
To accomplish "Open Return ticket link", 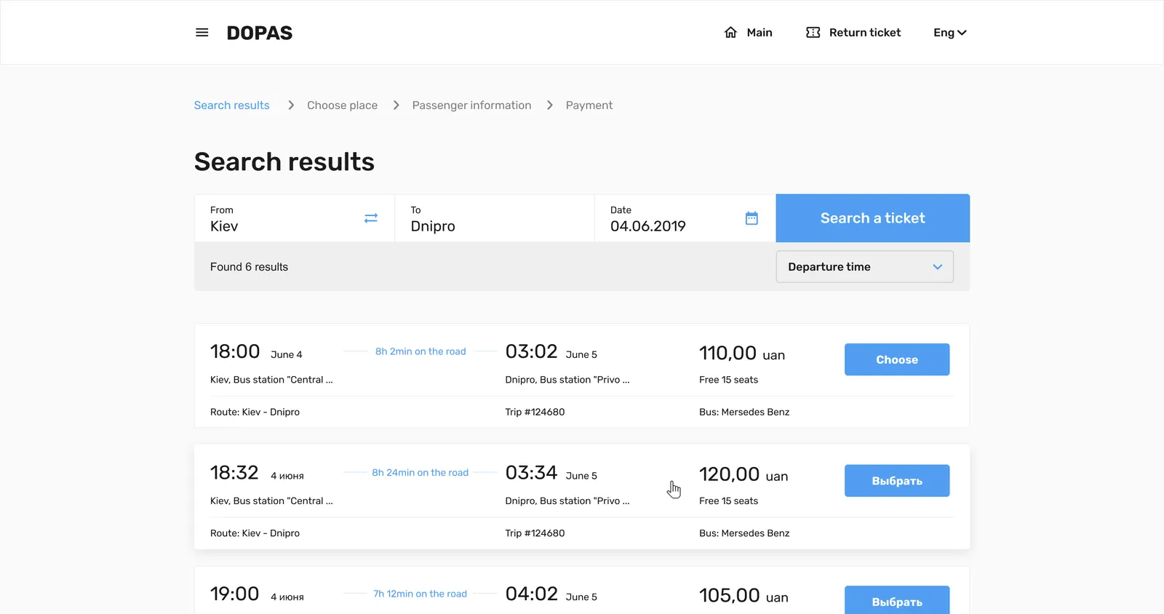I will [x=865, y=33].
